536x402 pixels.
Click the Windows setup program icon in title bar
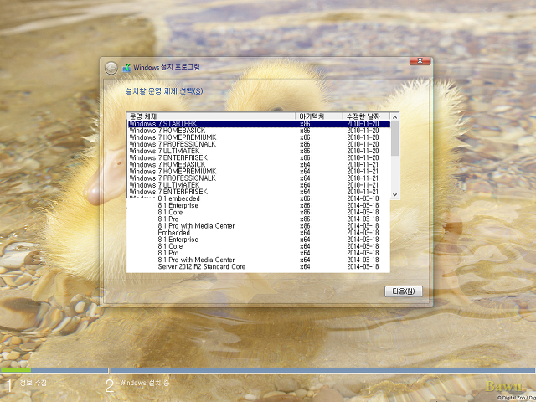pyautogui.click(x=126, y=68)
